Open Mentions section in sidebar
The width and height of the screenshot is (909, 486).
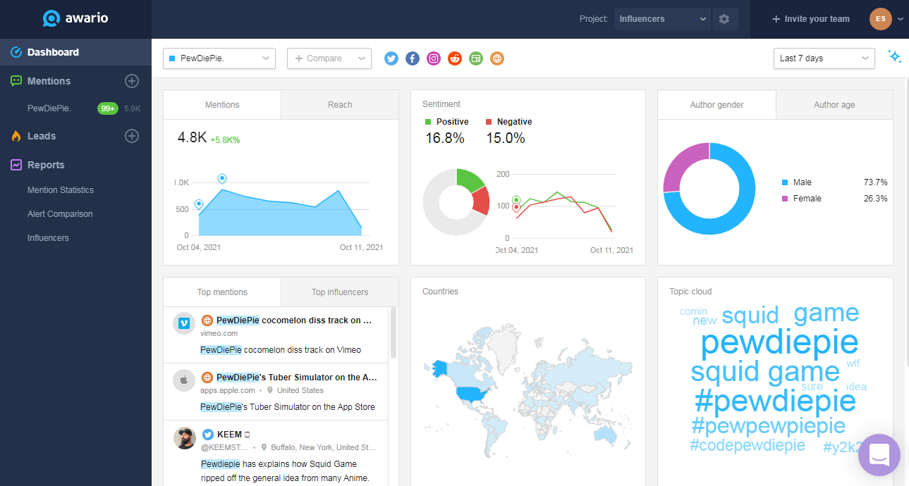49,81
